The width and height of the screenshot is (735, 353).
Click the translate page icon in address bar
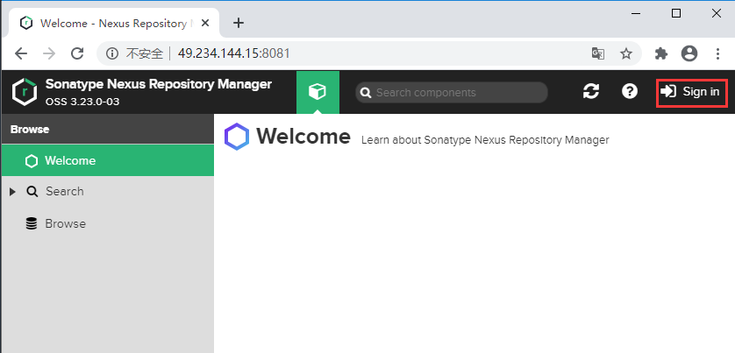(598, 53)
